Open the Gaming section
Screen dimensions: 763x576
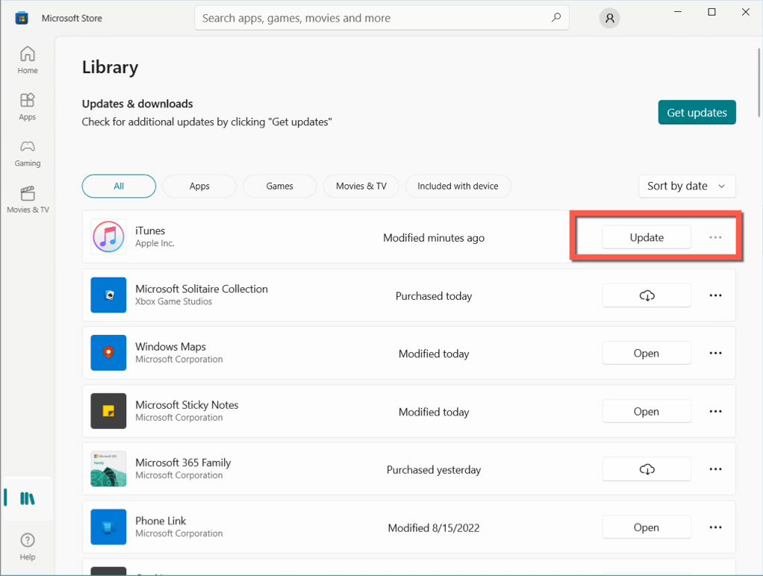click(x=28, y=152)
